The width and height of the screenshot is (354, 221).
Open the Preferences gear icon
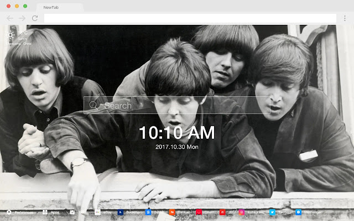pyautogui.click(x=9, y=212)
